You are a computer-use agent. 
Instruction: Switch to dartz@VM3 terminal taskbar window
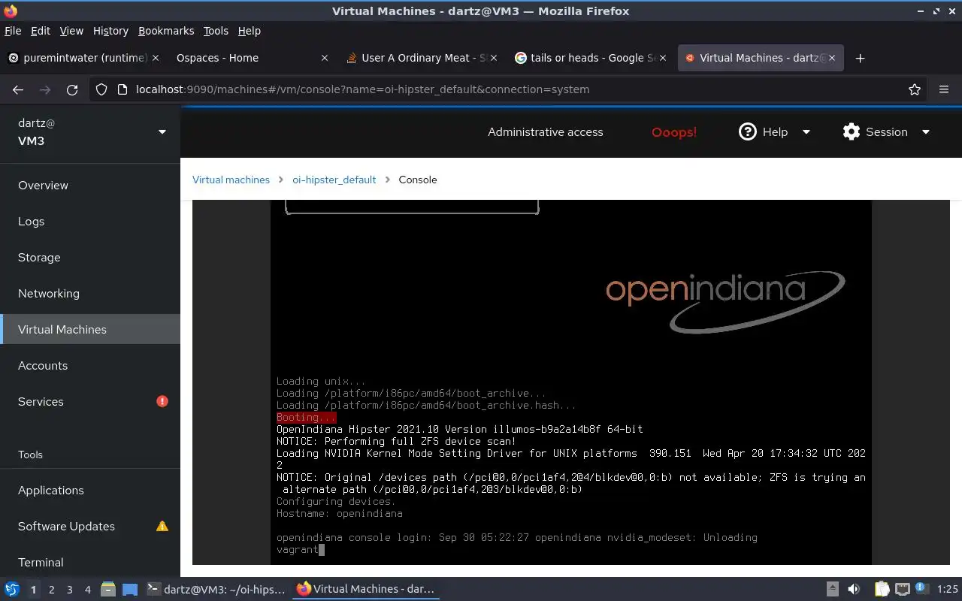point(216,589)
